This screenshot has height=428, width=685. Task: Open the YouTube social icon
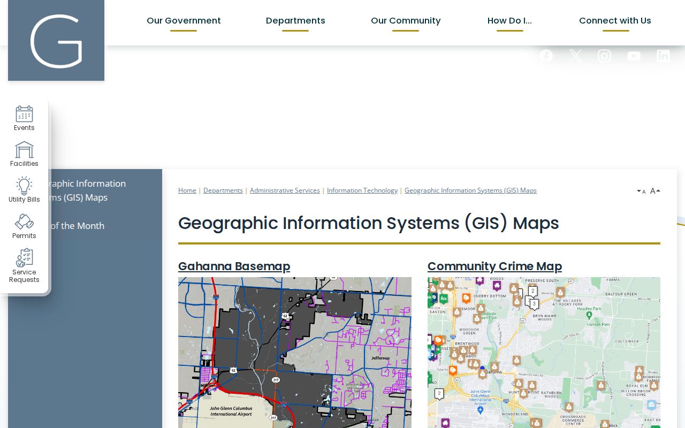(634, 56)
